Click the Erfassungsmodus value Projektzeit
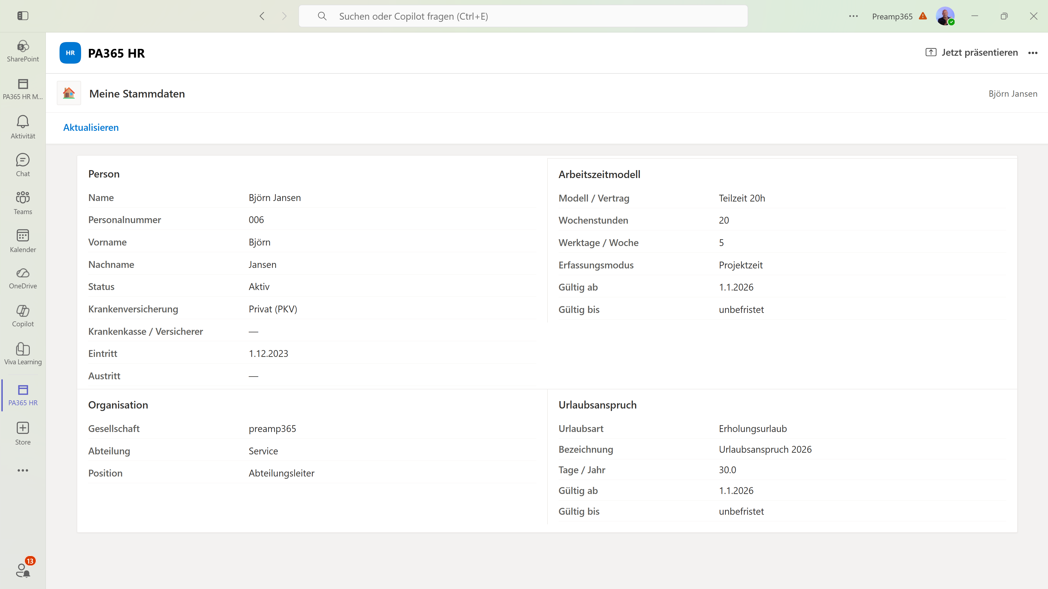The height and width of the screenshot is (589, 1048). pos(741,265)
